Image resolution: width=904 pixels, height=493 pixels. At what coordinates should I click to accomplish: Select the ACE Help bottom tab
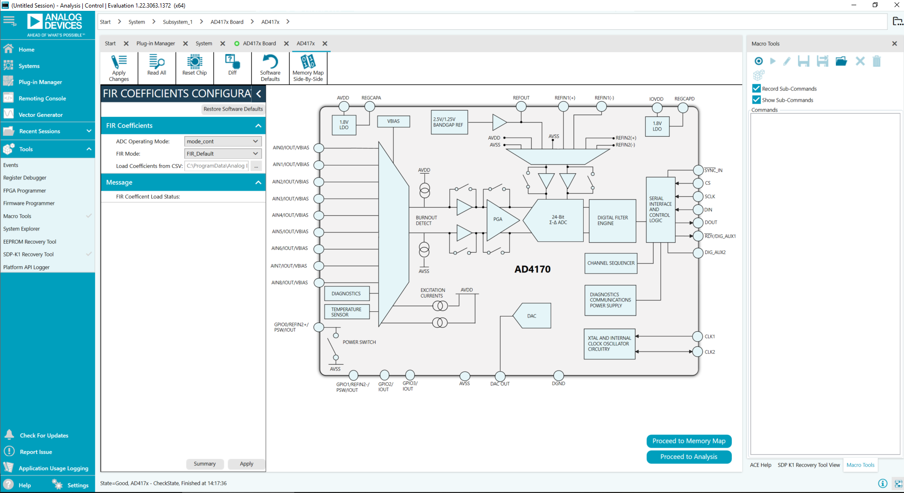[760, 465]
